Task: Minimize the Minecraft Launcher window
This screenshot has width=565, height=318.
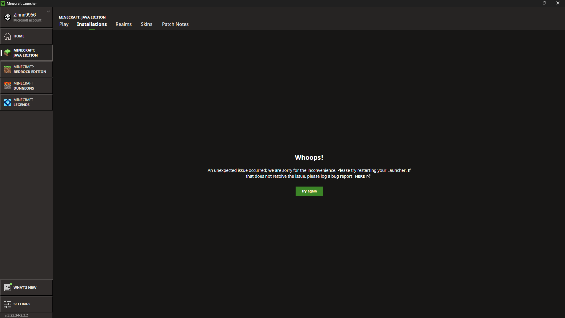Action: tap(531, 3)
